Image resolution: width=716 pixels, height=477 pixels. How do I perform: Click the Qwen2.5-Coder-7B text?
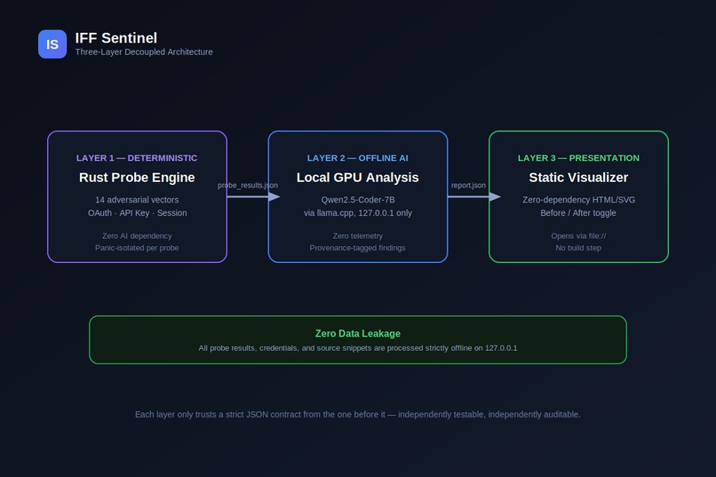357,200
